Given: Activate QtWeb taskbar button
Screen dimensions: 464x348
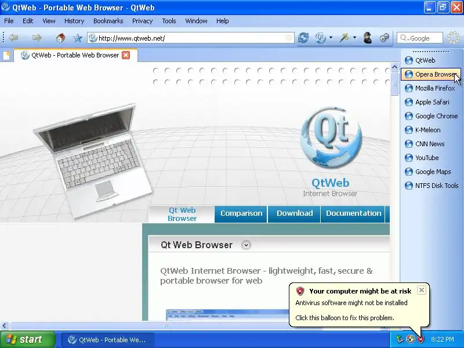Looking at the screenshot, I should pyautogui.click(x=108, y=340).
